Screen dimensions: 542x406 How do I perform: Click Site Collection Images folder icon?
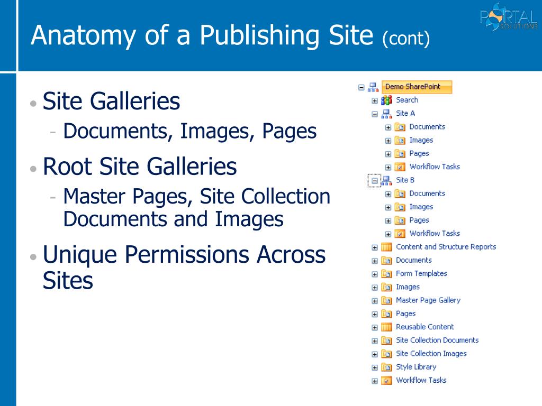(386, 354)
